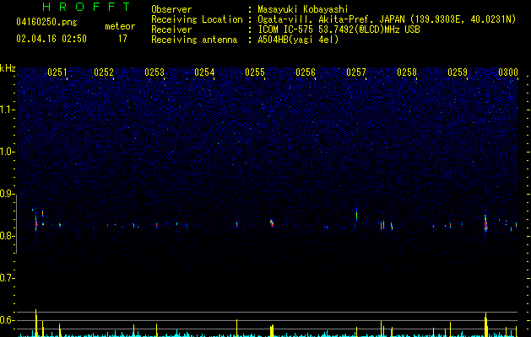
Task: Click the 'Observer' field label
Action: tap(171, 9)
